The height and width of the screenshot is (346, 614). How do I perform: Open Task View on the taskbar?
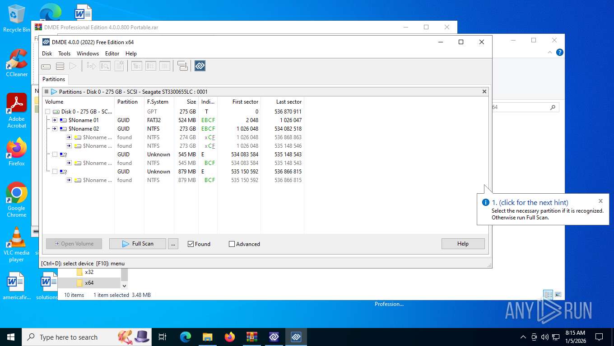pos(163,337)
